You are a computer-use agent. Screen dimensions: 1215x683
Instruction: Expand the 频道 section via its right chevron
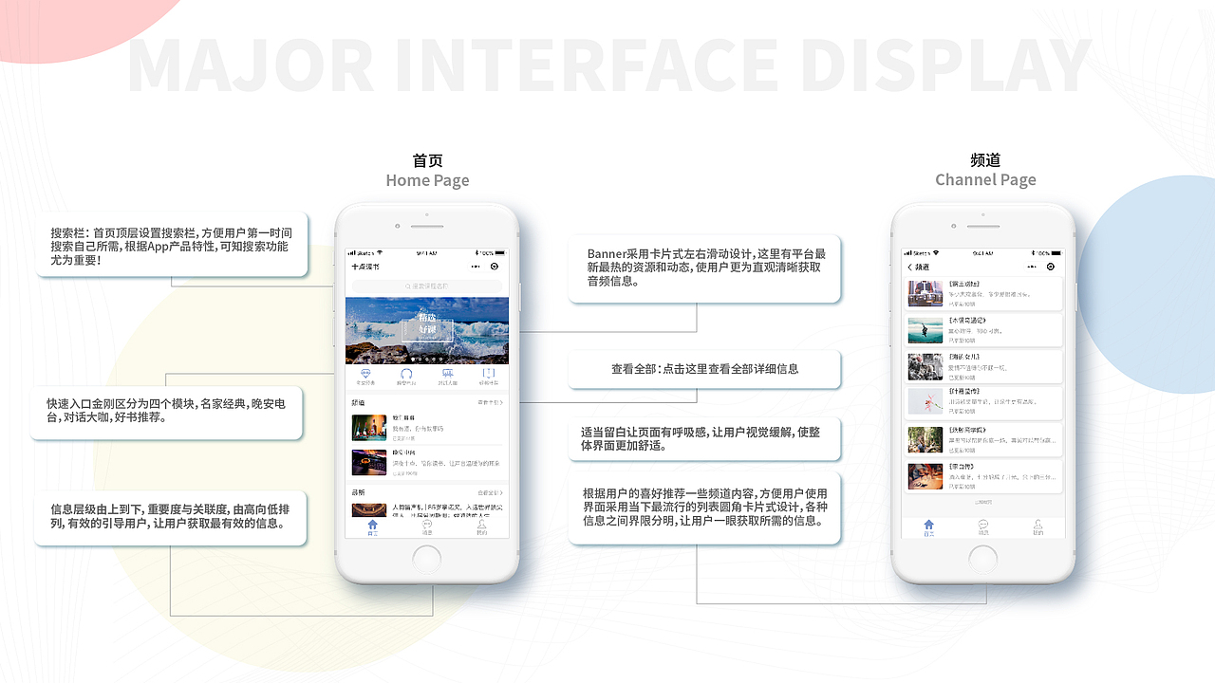(x=488, y=402)
